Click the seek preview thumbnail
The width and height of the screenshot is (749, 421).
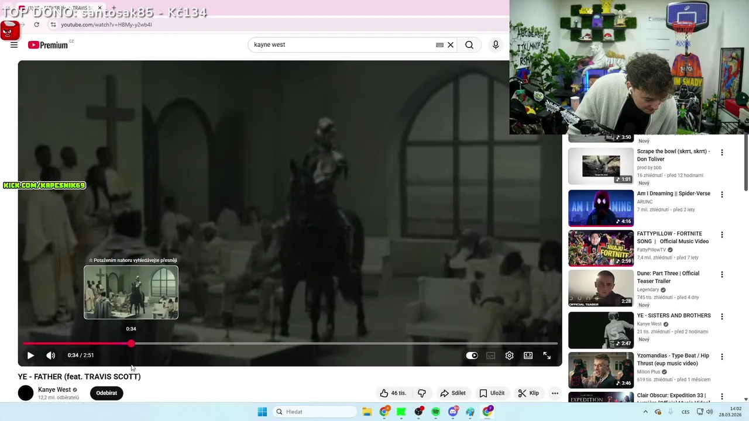[x=131, y=292]
